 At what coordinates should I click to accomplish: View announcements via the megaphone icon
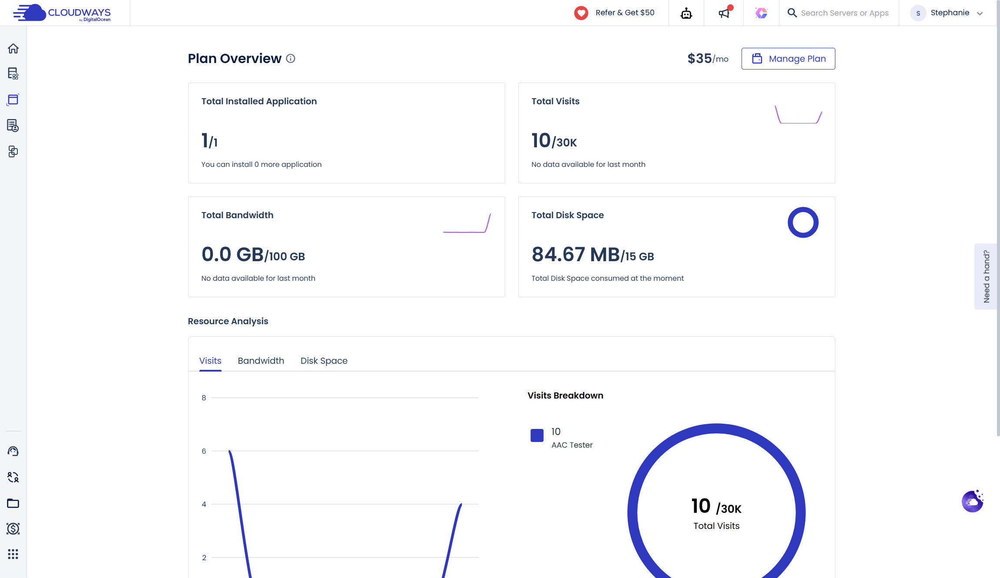pos(723,13)
